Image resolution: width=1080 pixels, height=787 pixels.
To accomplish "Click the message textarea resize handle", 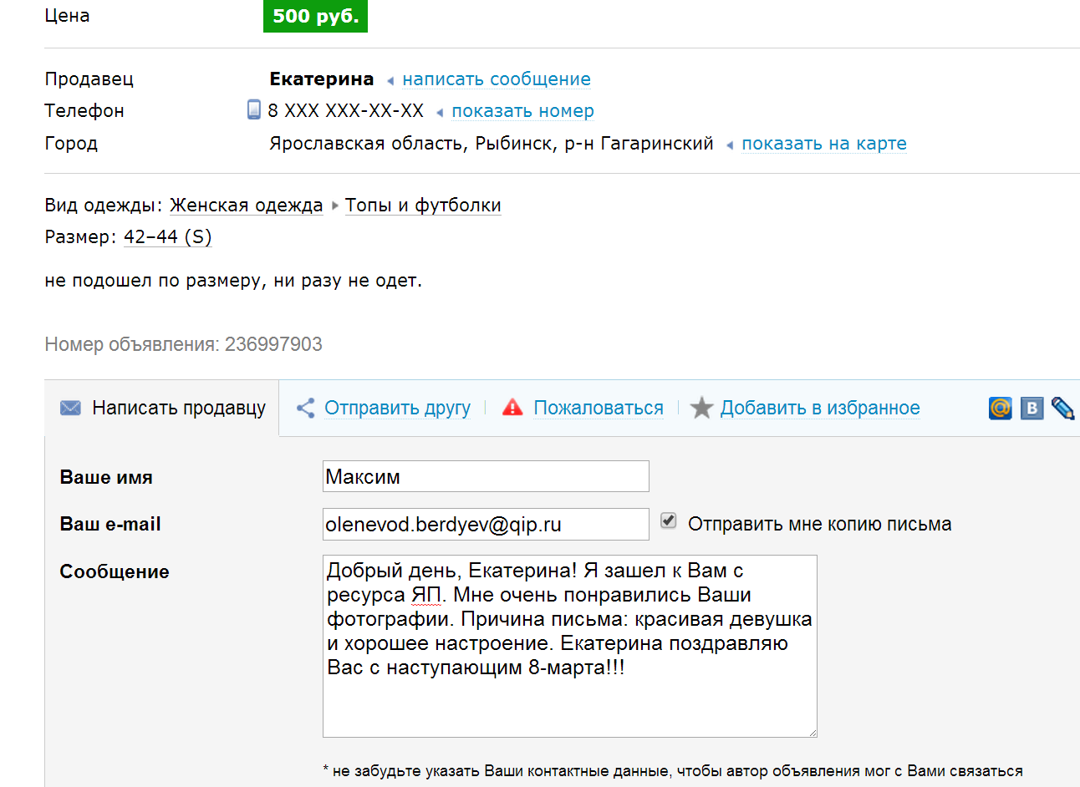I will (812, 732).
